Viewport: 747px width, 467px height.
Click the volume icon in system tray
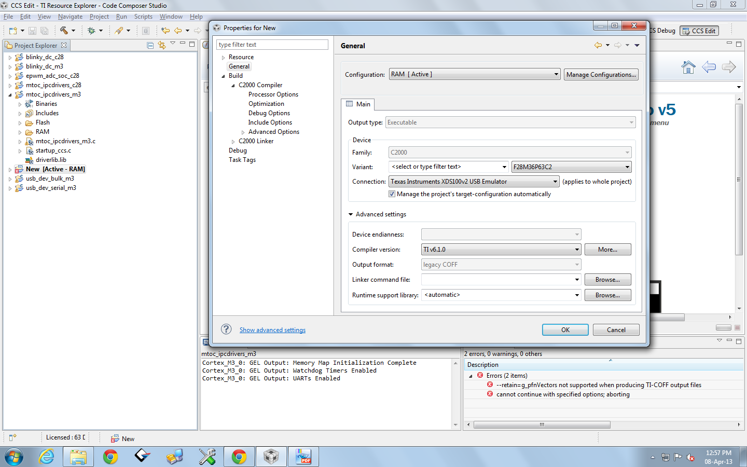690,457
